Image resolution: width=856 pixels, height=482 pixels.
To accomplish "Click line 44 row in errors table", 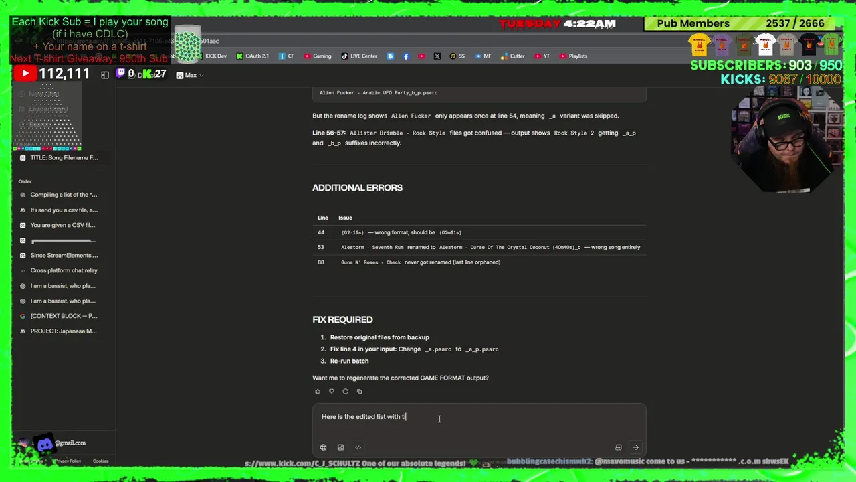I will point(479,232).
